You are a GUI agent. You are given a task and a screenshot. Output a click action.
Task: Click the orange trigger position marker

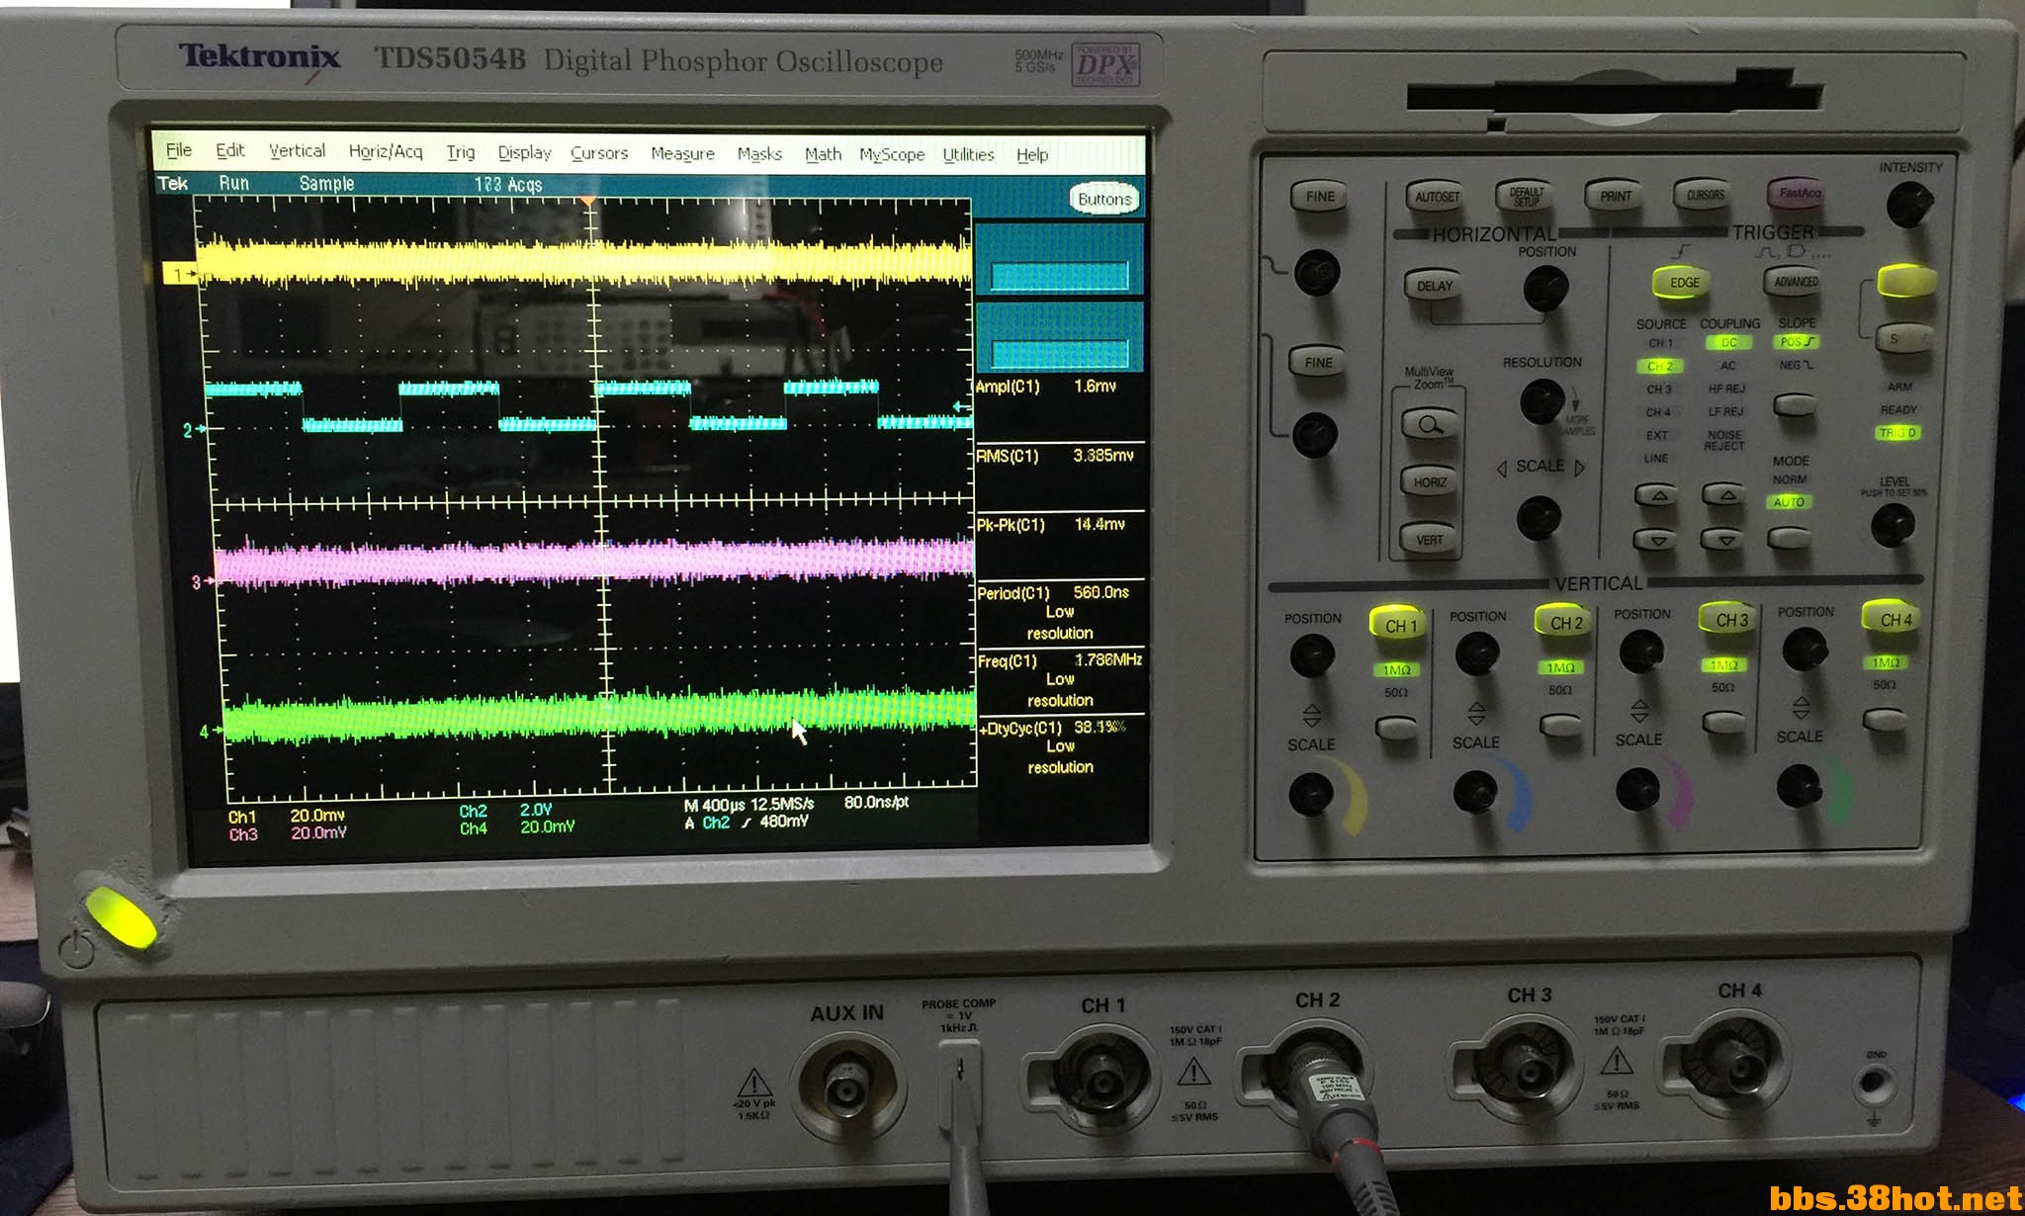pos(587,203)
